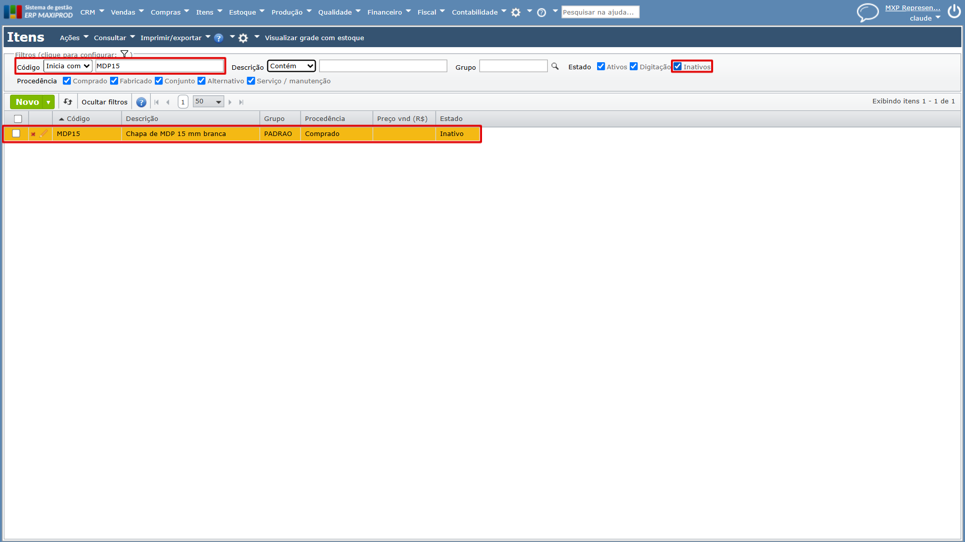965x542 pixels.
Task: Select the MDP15 row checkbox
Action: [16, 133]
